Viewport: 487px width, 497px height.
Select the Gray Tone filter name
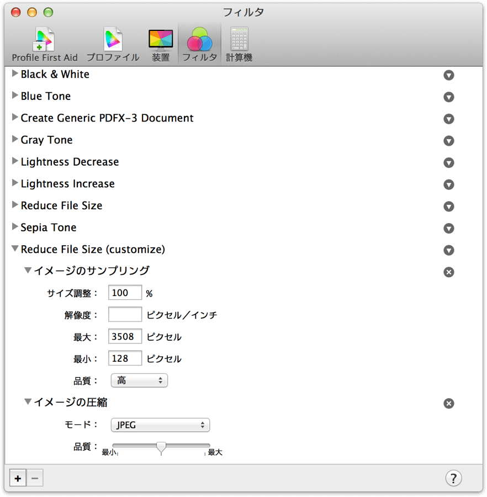[x=46, y=140]
